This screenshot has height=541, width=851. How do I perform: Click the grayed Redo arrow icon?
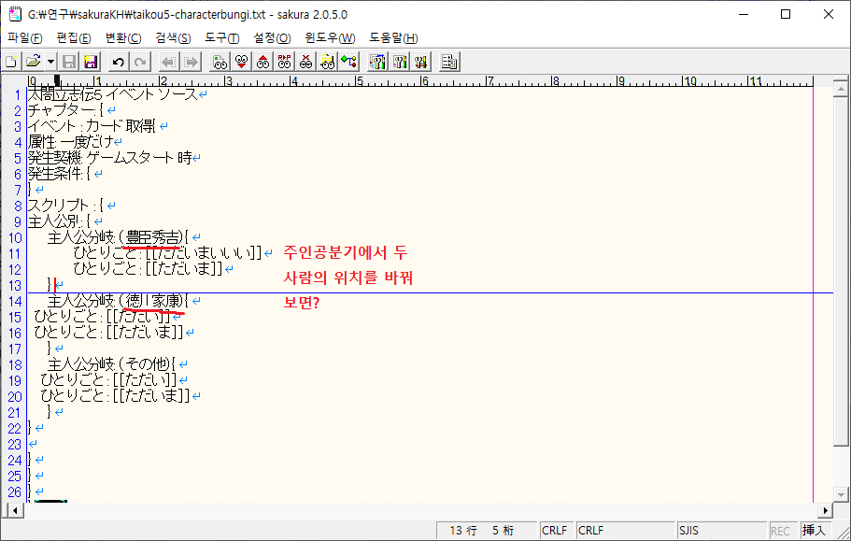click(139, 62)
